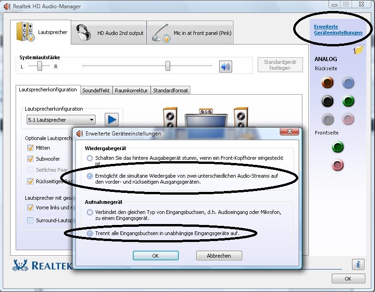This screenshot has height=292, width=375.
Task: Click the center speaker image
Action: pos(206,112)
